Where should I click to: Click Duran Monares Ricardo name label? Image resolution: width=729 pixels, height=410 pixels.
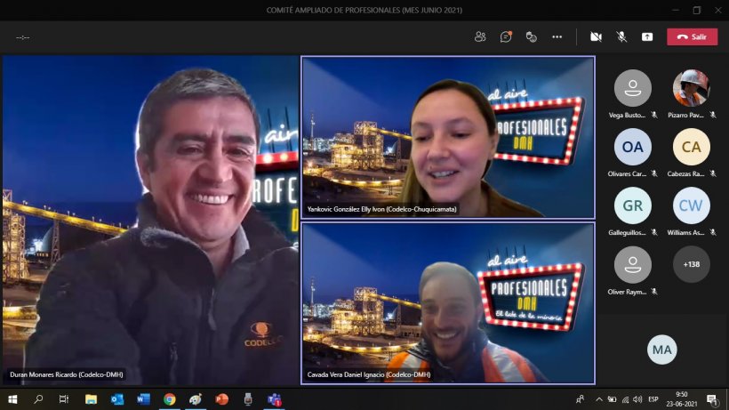[x=67, y=374]
